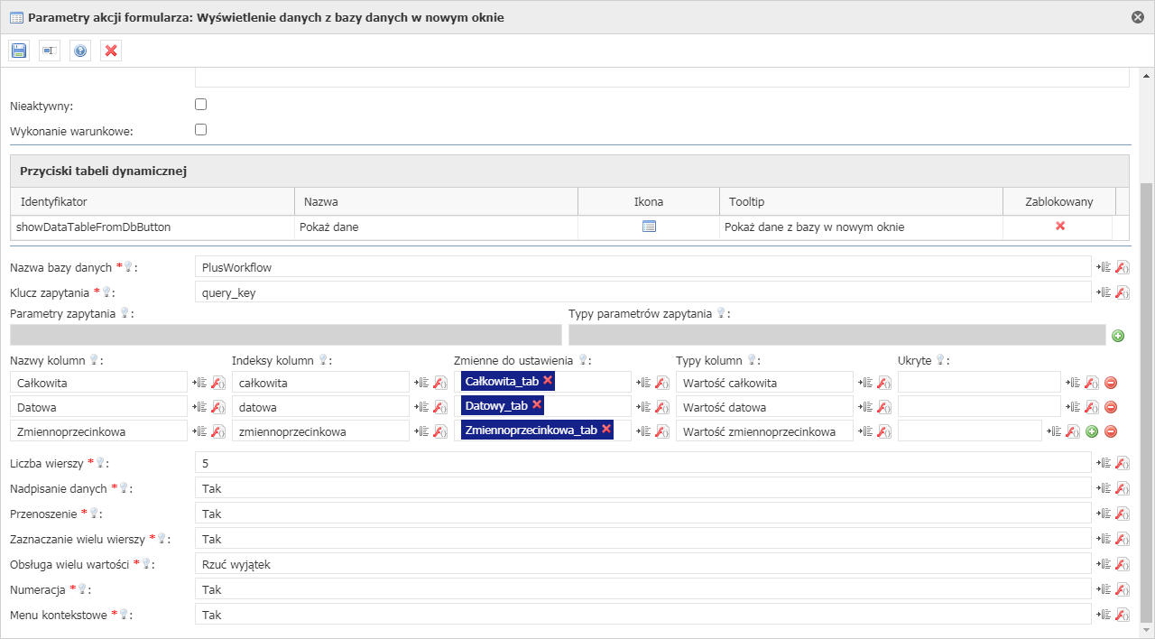Open the Nadpisanie danych Tak field

(642, 488)
